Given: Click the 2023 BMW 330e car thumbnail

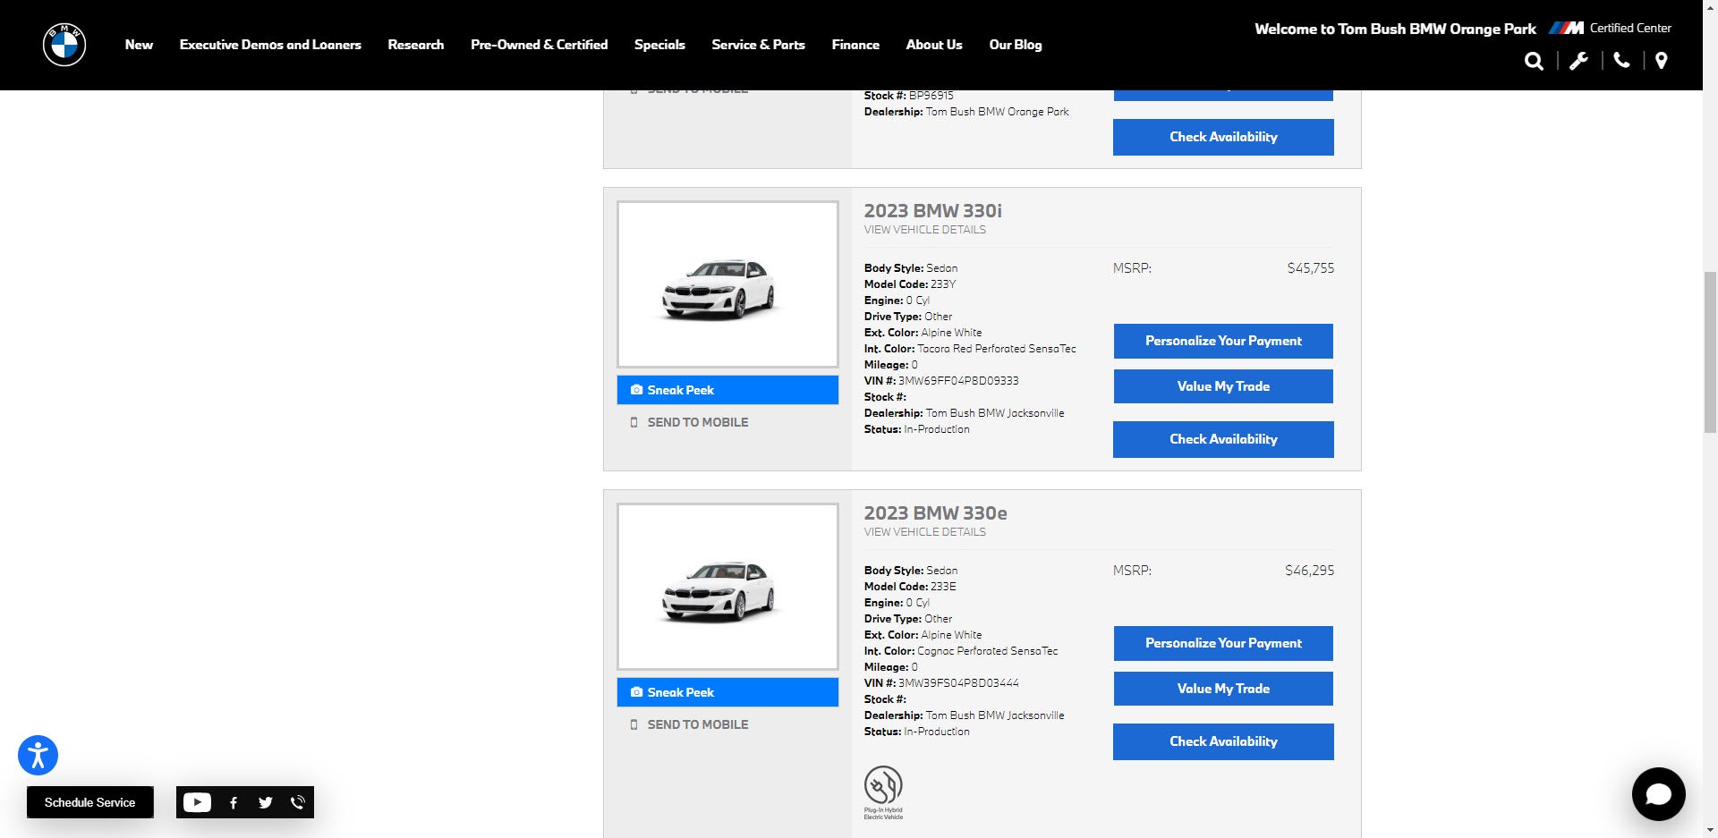Looking at the screenshot, I should [727, 587].
